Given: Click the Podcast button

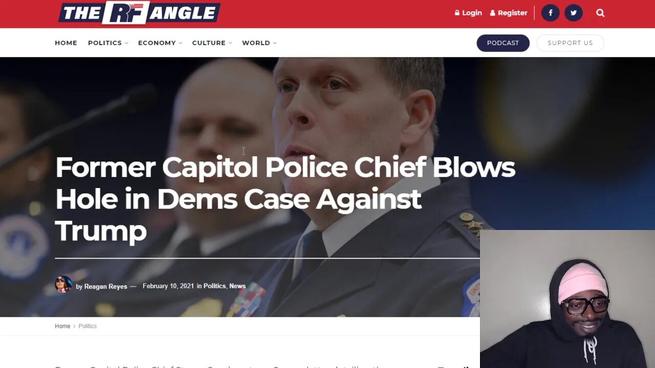Looking at the screenshot, I should coord(503,43).
